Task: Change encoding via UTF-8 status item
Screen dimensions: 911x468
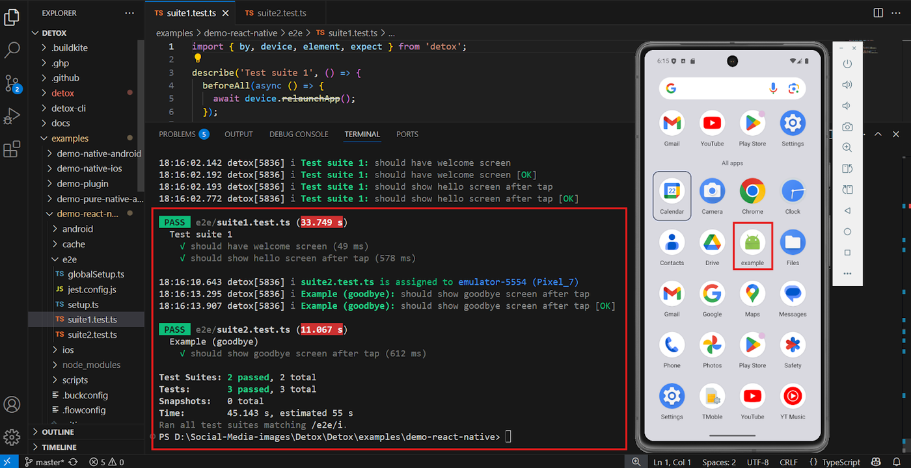Action: 758,462
